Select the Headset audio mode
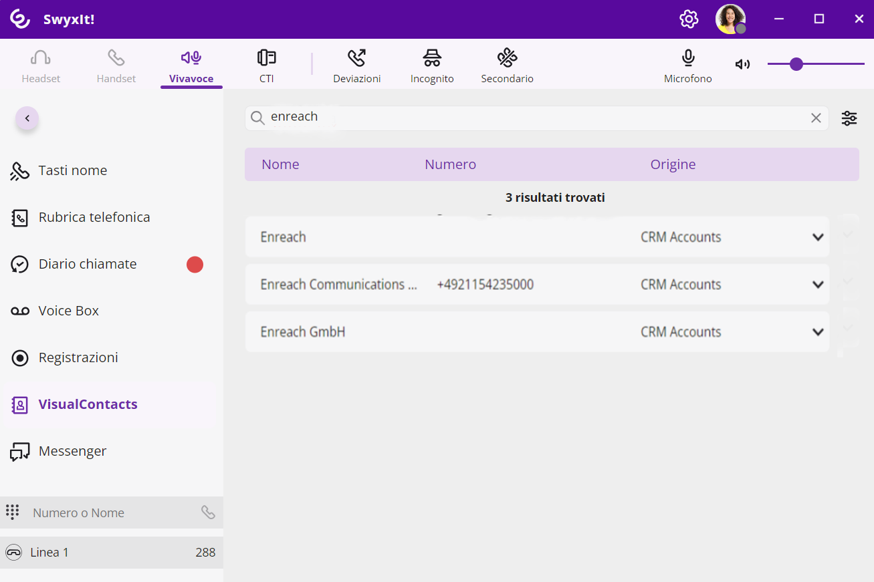The image size is (874, 582). pyautogui.click(x=41, y=66)
